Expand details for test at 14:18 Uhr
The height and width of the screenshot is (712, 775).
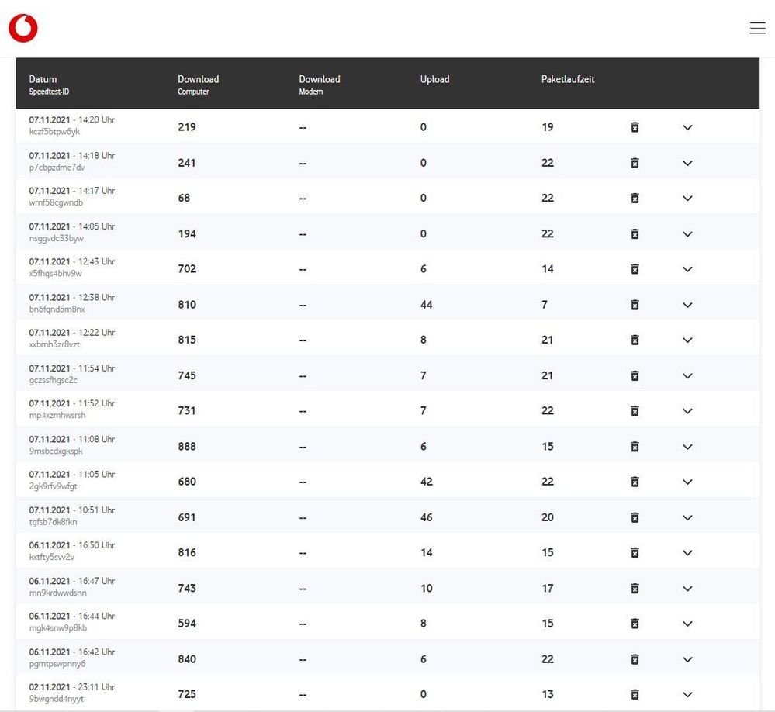(687, 163)
